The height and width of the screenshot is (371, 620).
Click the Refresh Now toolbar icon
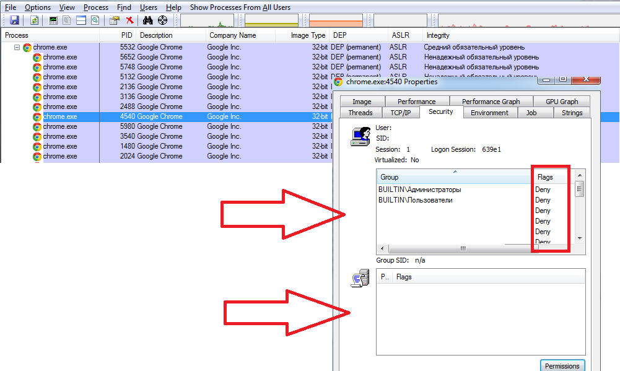35,20
